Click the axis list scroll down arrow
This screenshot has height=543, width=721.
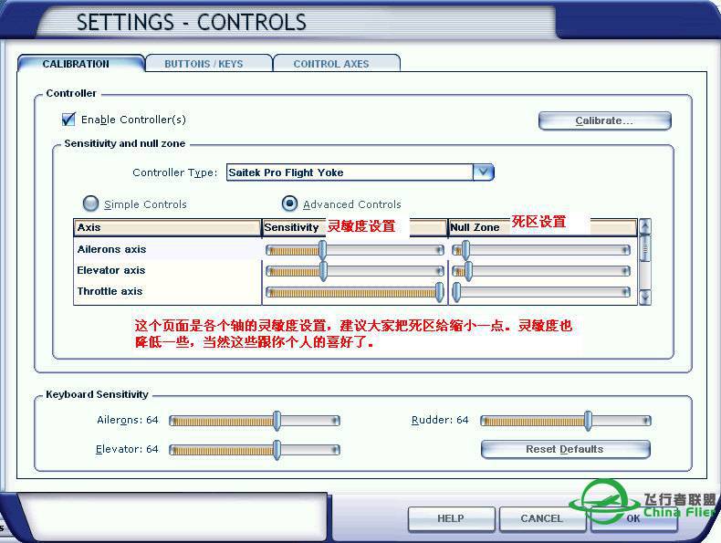[644, 298]
